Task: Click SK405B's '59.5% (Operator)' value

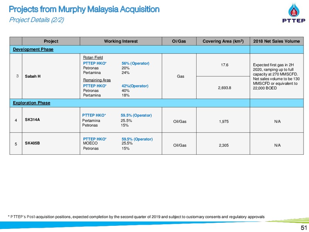Action: [137, 139]
